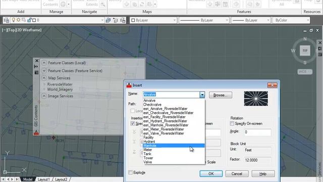
Task: Click the last-tab navigation arrow
Action: pyautogui.click(x=17, y=179)
